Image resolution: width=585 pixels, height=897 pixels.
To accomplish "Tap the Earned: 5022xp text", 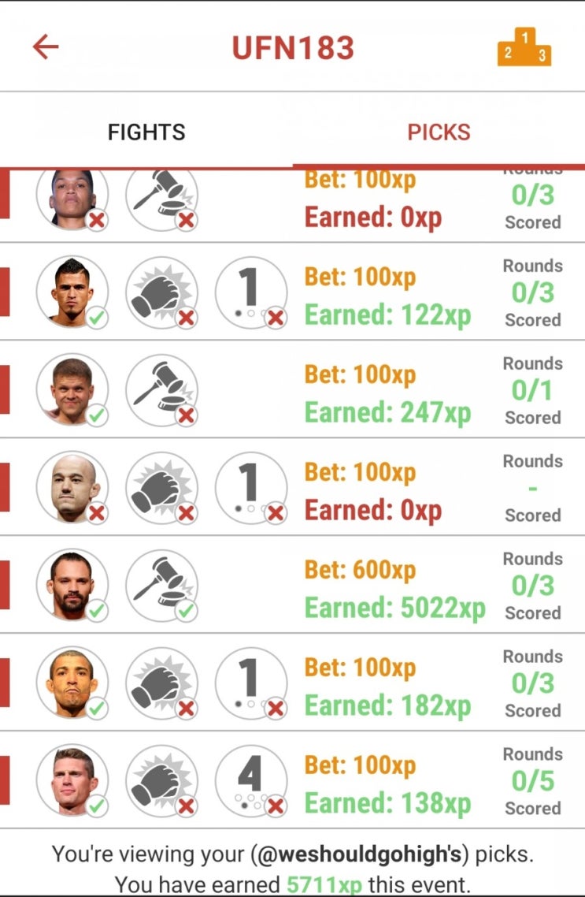I will [x=394, y=608].
